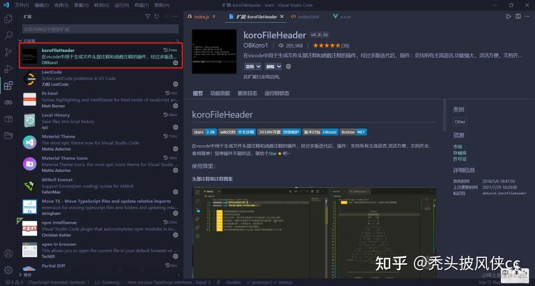Click the gear icon of Mithril Emmet extension
535x286 pixels.
click(175, 192)
